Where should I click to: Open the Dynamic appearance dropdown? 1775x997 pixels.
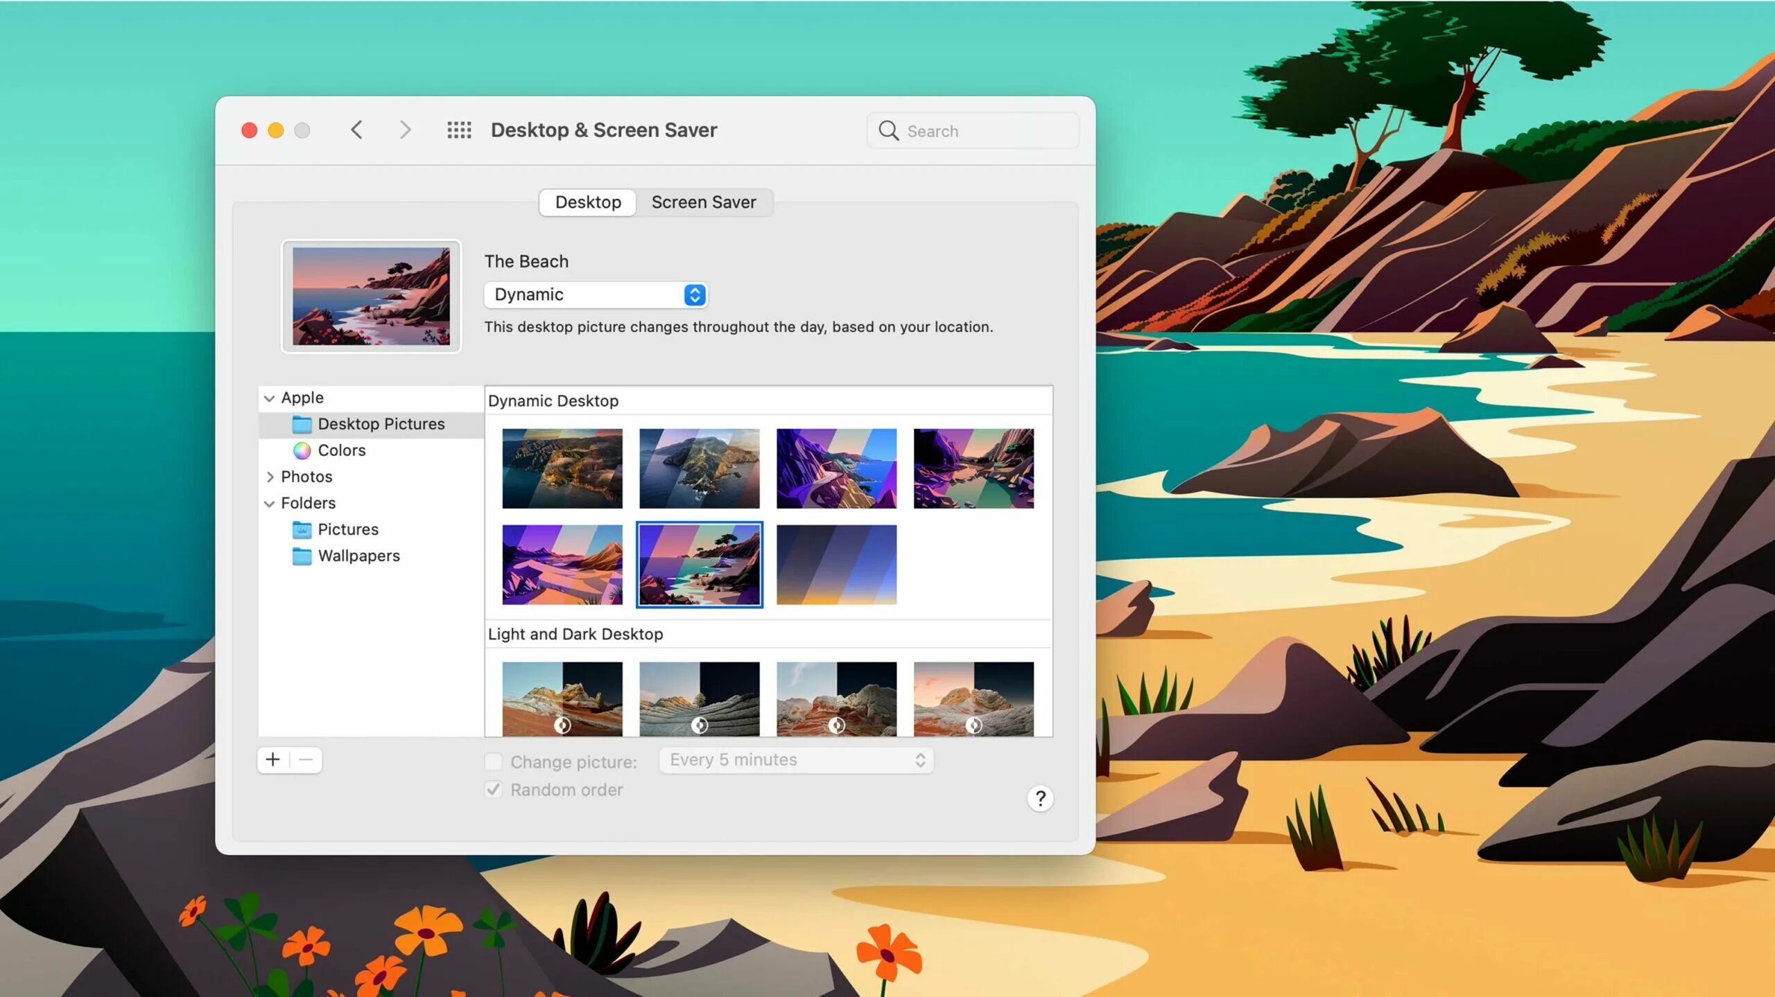pos(596,294)
